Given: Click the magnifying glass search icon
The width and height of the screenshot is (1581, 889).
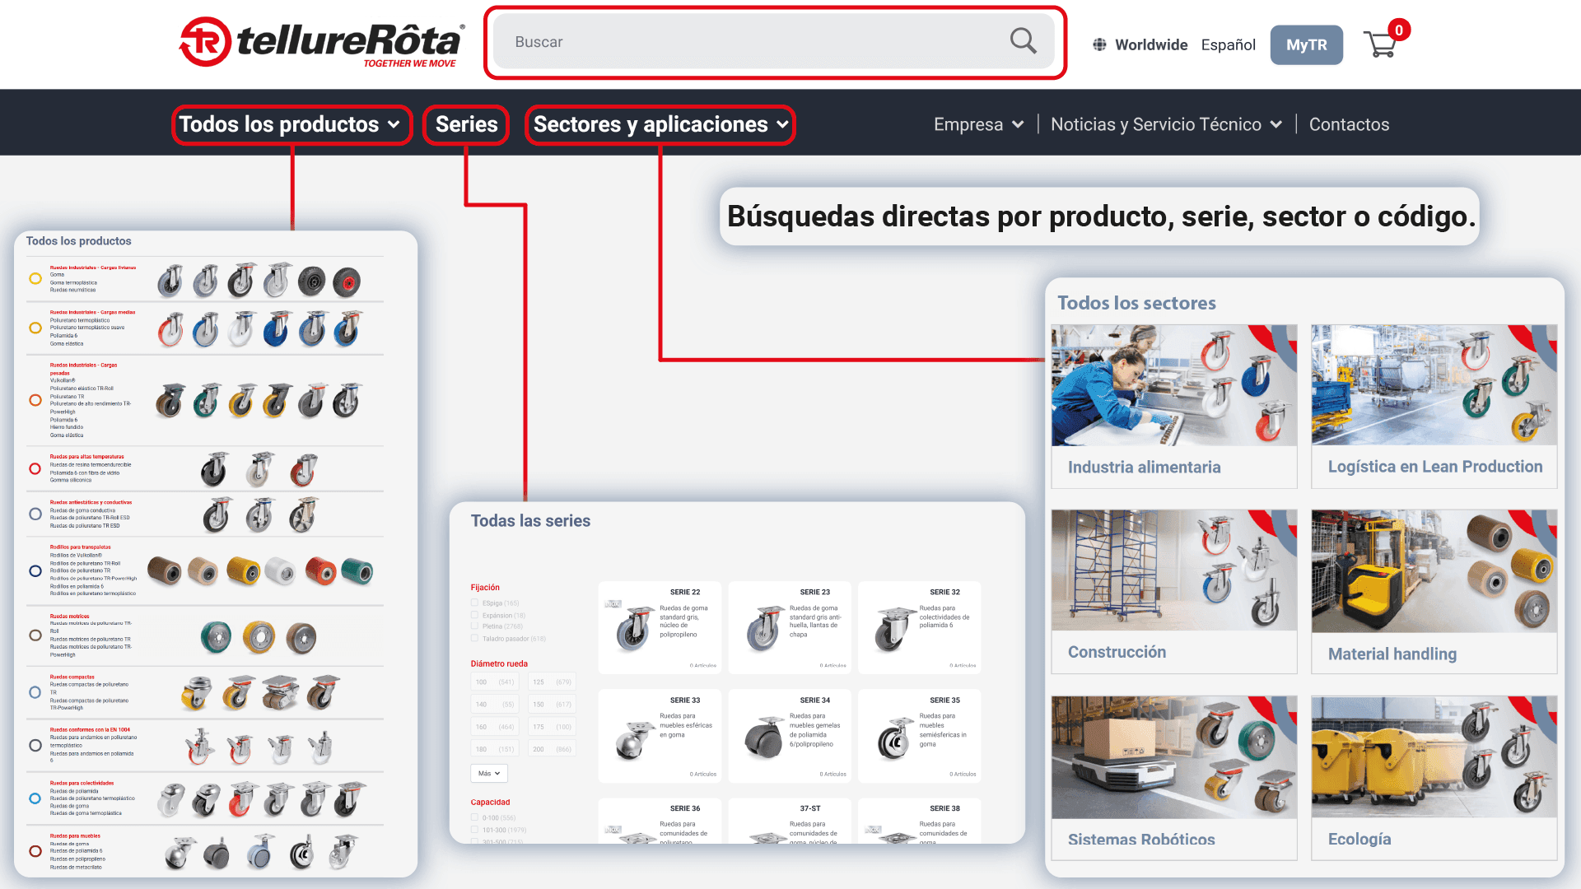Looking at the screenshot, I should [1023, 41].
